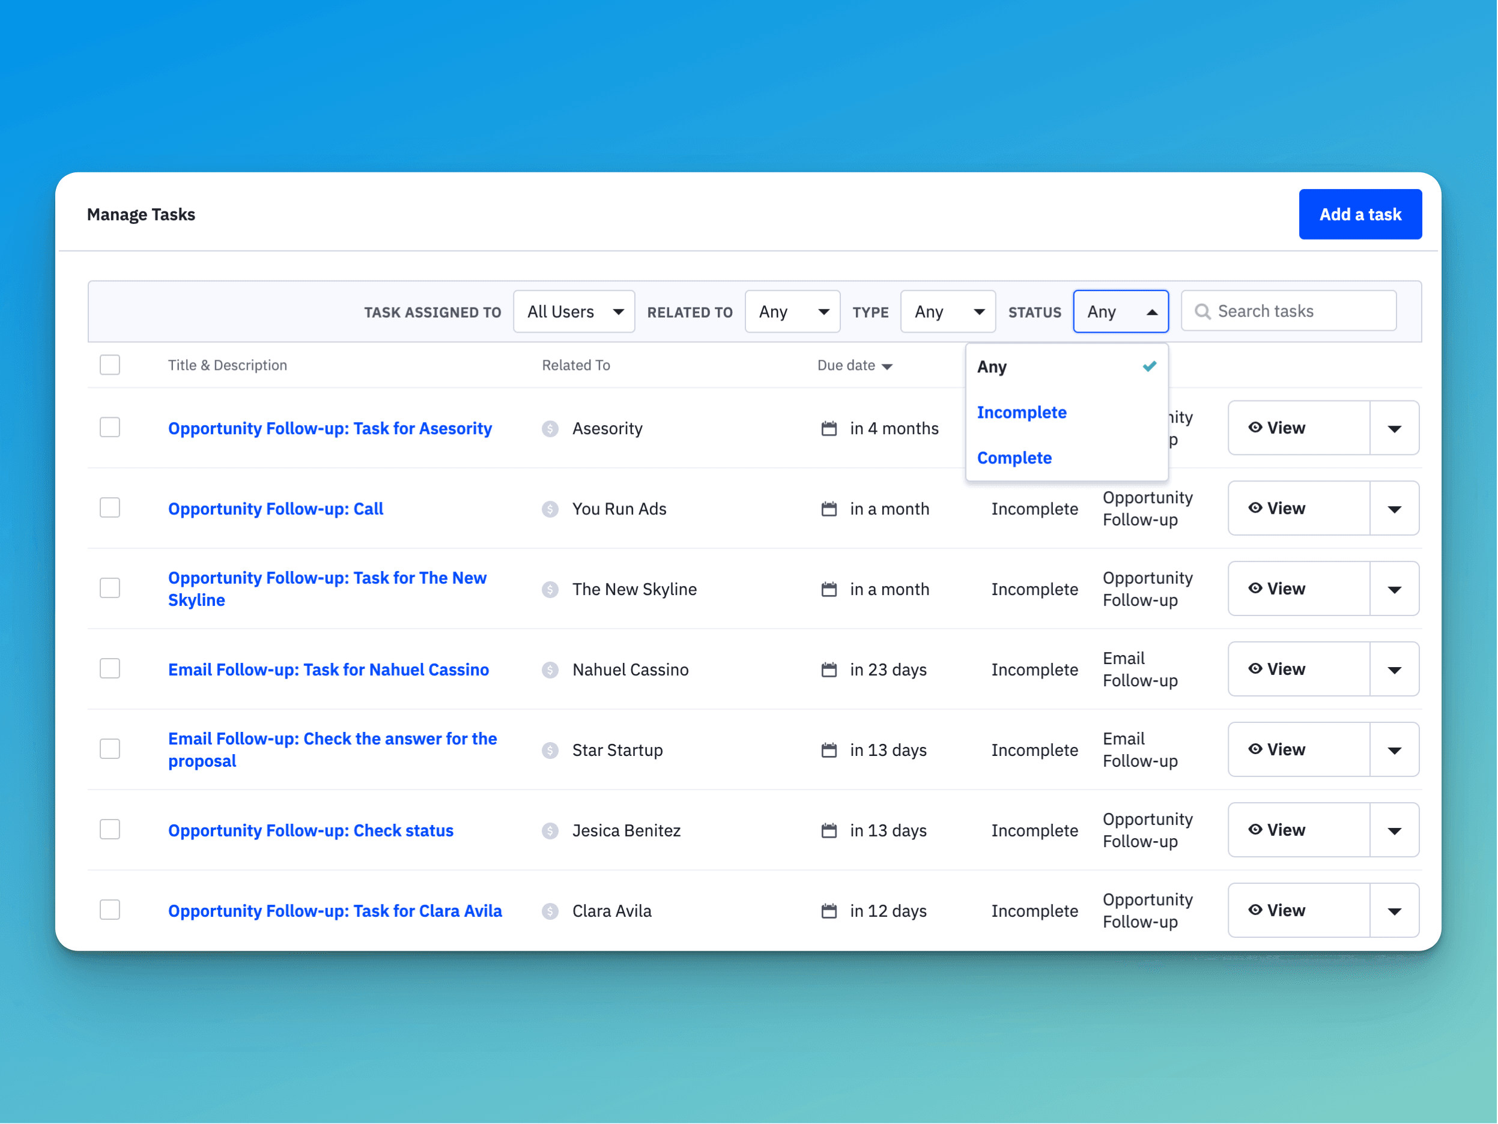Toggle checkbox for Opportunity Follow-up Check status
The width and height of the screenshot is (1498, 1124).
coord(109,830)
